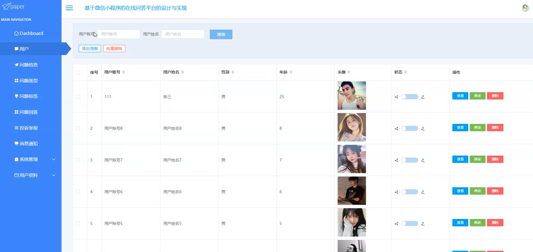Click pencil icon in 用户账号7 row

tap(423, 160)
